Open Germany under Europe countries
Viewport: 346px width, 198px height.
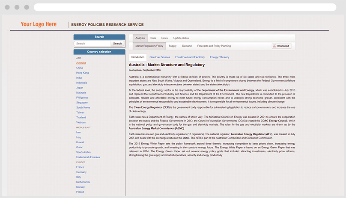[81, 172]
